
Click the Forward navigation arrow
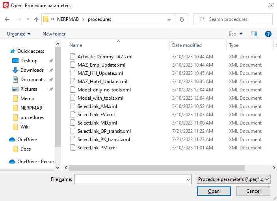point(19,19)
